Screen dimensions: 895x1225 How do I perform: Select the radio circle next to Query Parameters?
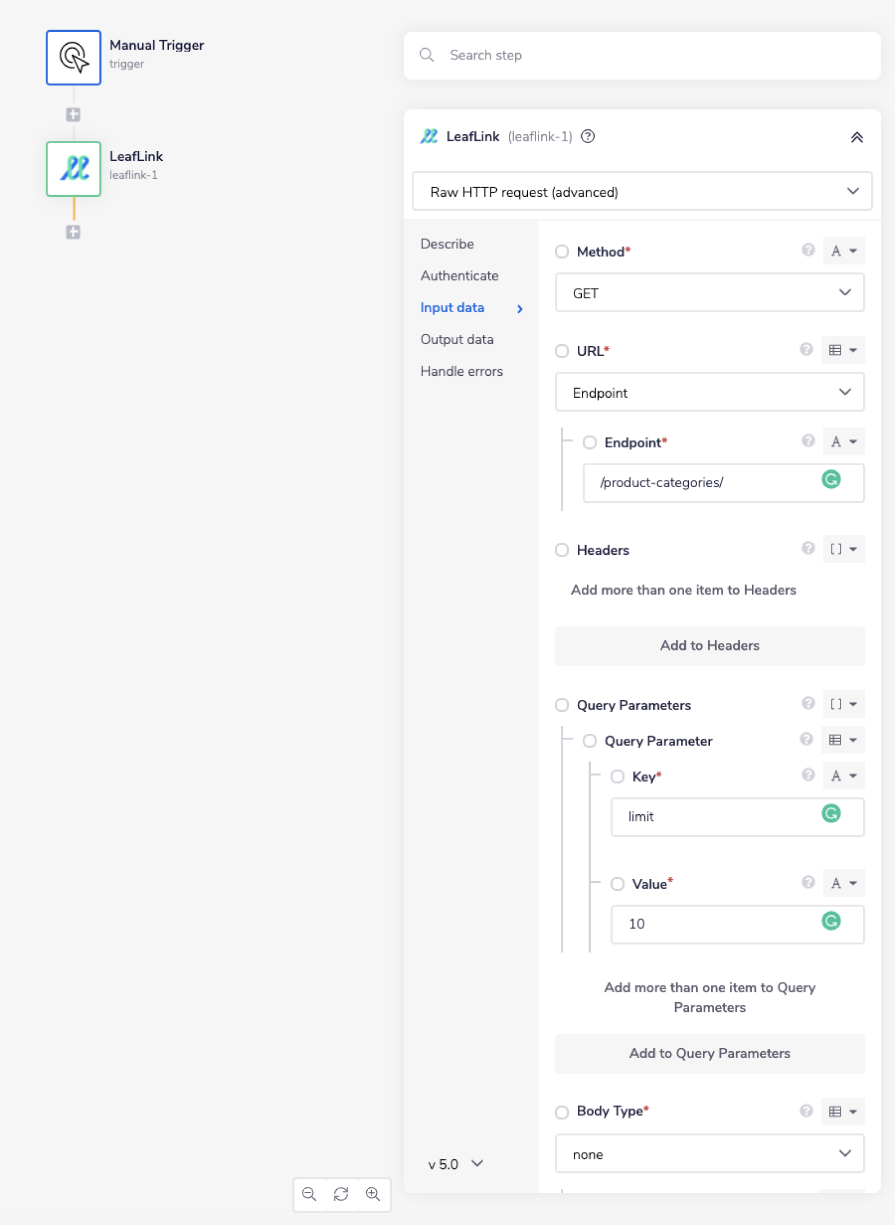(x=562, y=705)
